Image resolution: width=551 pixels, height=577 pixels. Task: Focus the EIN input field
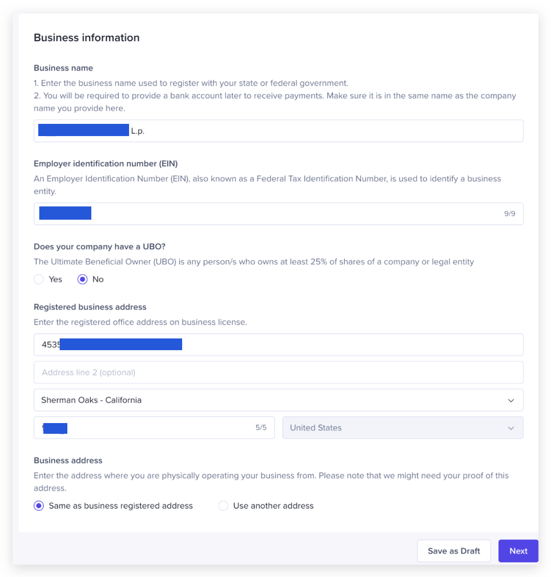279,214
